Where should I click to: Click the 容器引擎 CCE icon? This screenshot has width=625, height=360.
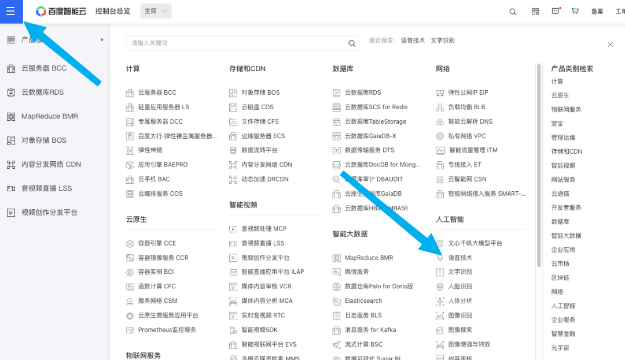[x=130, y=243]
